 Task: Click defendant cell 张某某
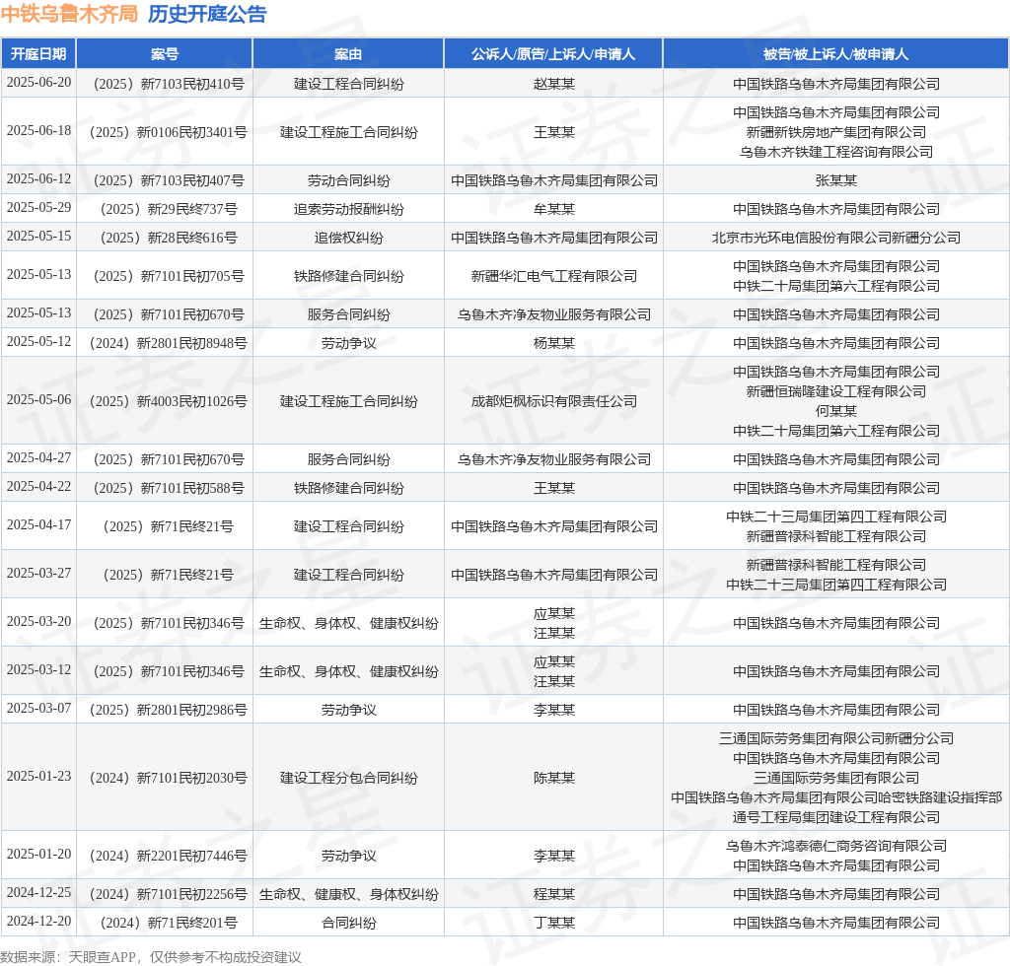pyautogui.click(x=835, y=180)
